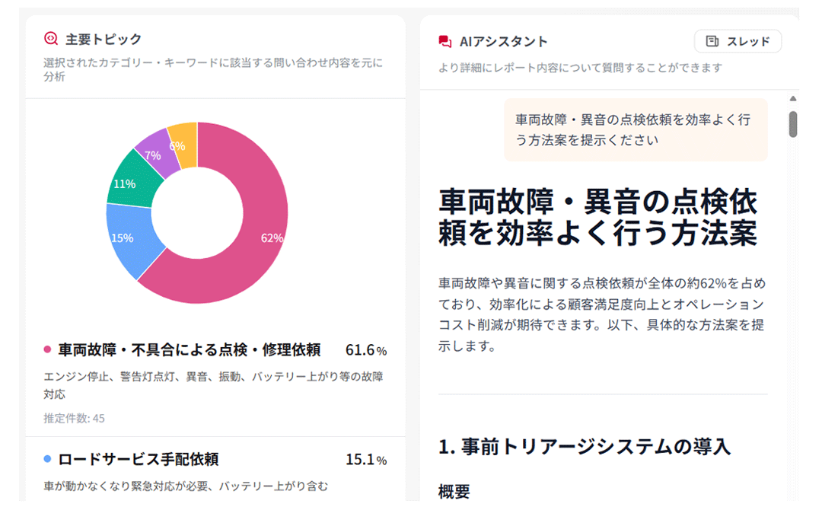The width and height of the screenshot is (822, 526).
Task: Click the AIアシスタント chat bubble icon
Action: (445, 41)
